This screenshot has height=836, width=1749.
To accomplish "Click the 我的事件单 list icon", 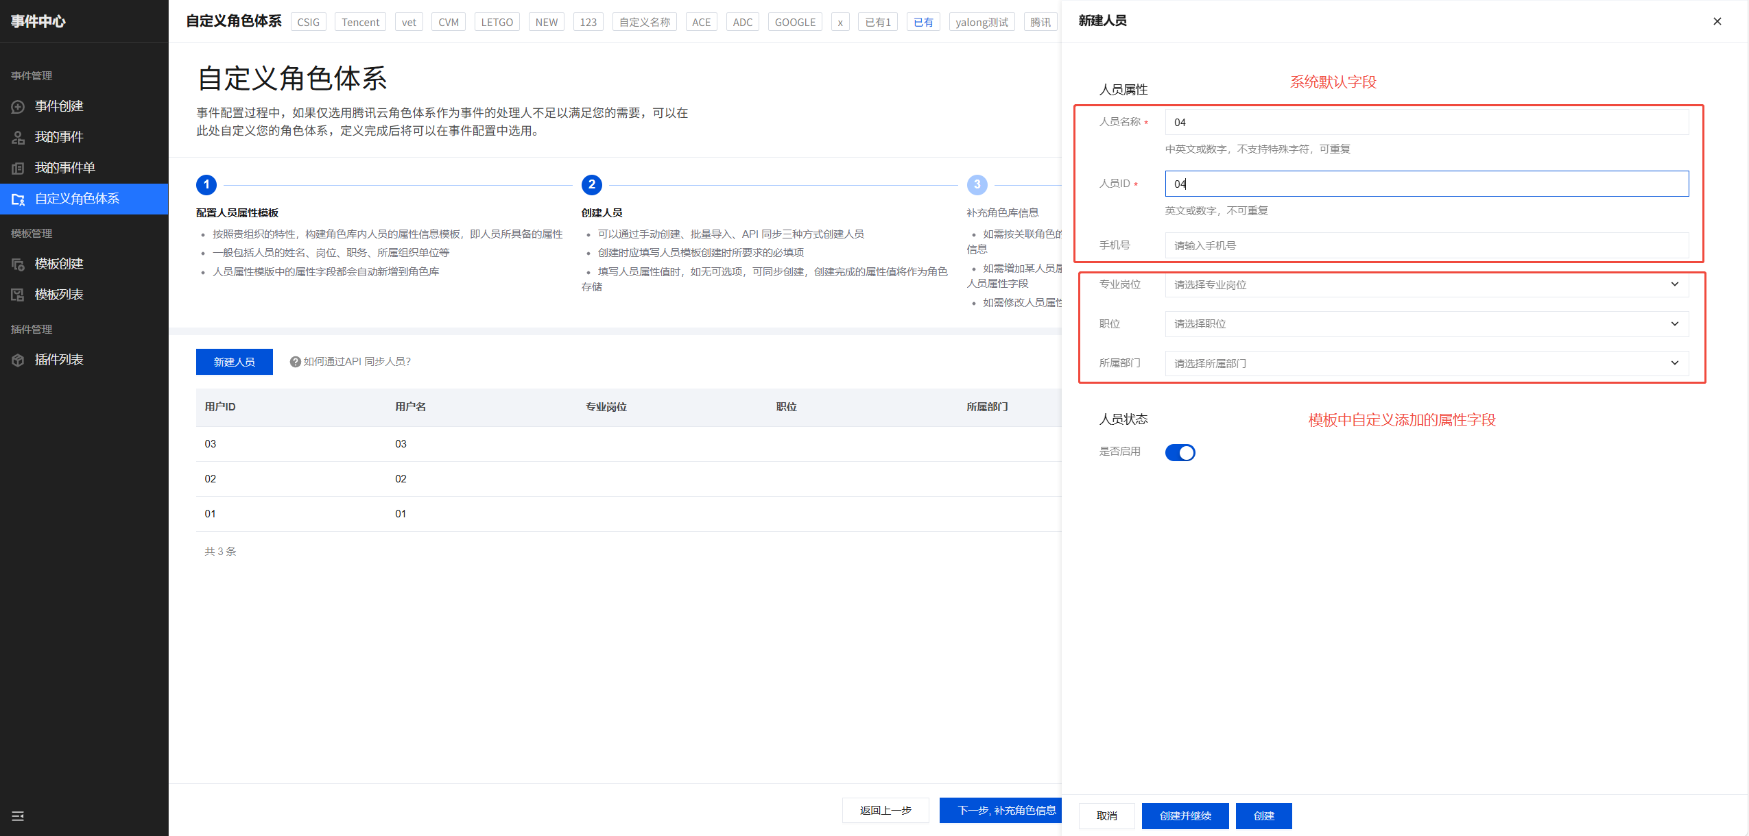I will [x=19, y=169].
